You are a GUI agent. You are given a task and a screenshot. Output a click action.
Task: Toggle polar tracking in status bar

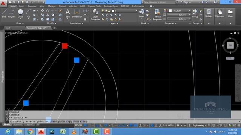click(106, 125)
